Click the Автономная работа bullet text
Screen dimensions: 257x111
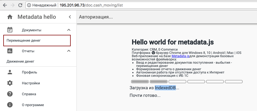(180, 72)
